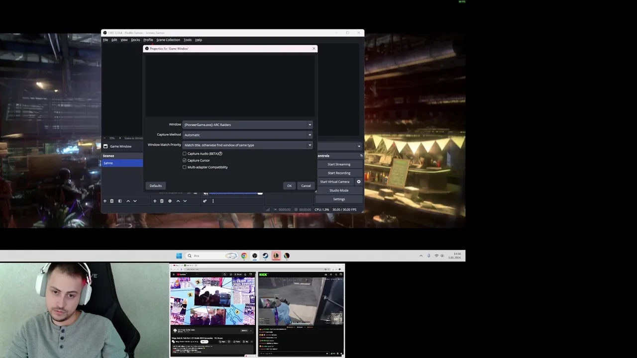The width and height of the screenshot is (637, 358).
Task: Open Docks menu
Action: pos(135,40)
